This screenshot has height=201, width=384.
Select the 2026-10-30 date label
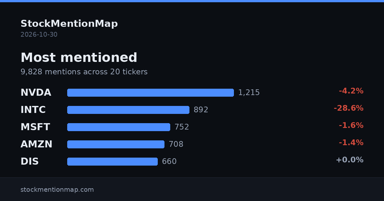[x=39, y=34]
